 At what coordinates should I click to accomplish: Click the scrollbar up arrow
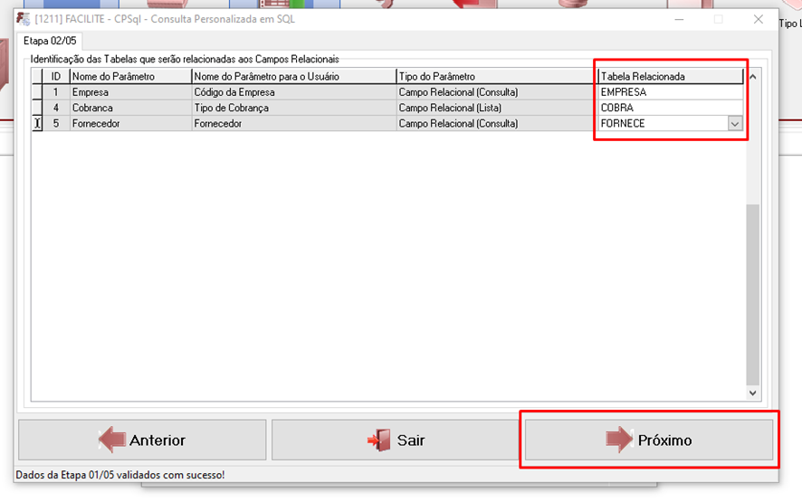tap(752, 76)
